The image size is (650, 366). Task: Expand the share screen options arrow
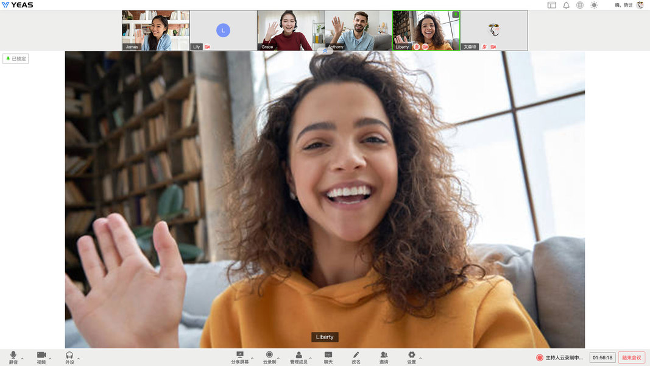point(252,359)
